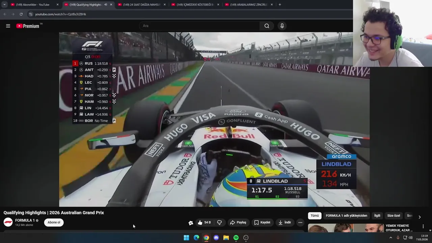Open Google Chrome from taskbar
Image resolution: width=432 pixels, height=243 pixels.
[206, 238]
